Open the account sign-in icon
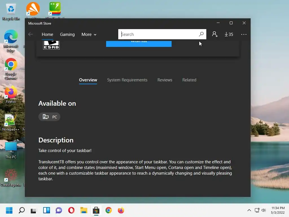Image resolution: width=289 pixels, height=217 pixels. click(x=215, y=34)
